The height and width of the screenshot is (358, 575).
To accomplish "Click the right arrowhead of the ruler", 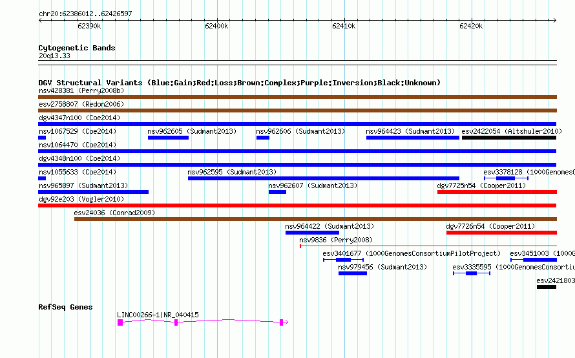I will [x=555, y=21].
